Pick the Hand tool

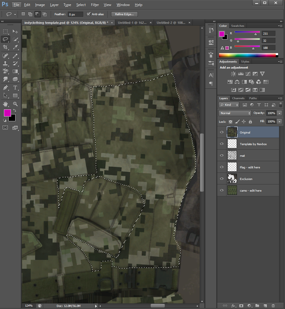pos(5,104)
